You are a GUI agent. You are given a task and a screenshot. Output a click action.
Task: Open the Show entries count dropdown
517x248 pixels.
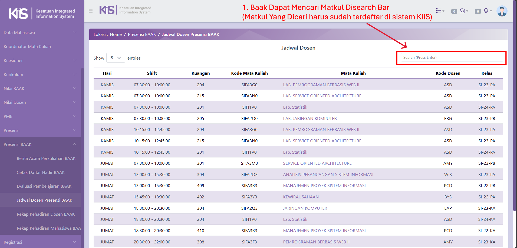(116, 58)
